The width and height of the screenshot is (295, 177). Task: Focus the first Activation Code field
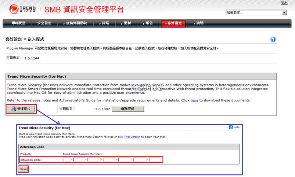pos(66,160)
